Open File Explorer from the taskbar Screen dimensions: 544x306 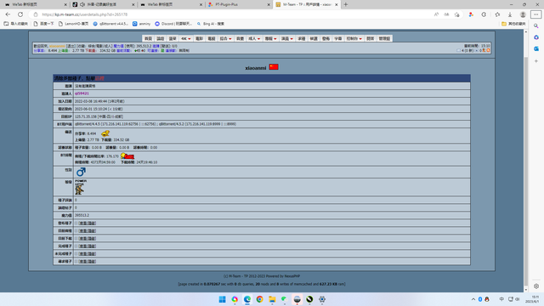pyautogui.click(x=272, y=299)
